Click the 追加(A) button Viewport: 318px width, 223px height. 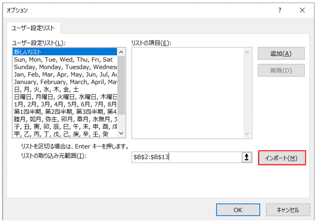click(x=281, y=53)
